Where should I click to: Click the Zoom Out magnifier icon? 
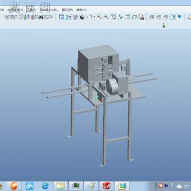(x=106, y=17)
